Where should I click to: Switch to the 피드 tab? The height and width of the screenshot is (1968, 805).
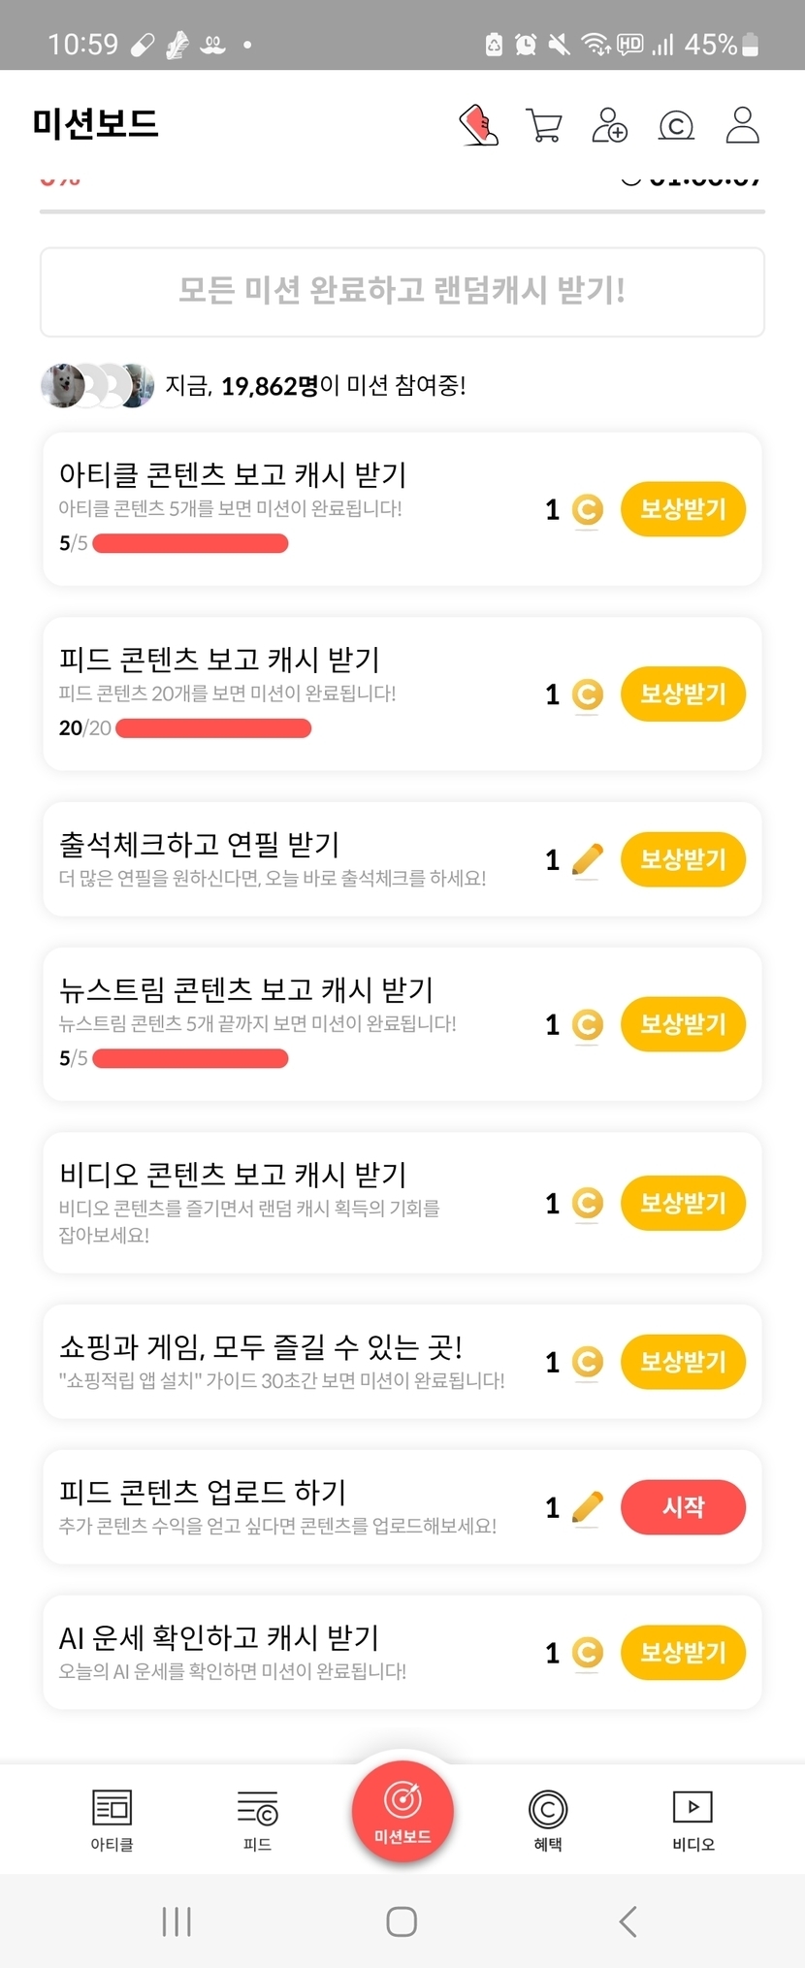[x=257, y=1818]
